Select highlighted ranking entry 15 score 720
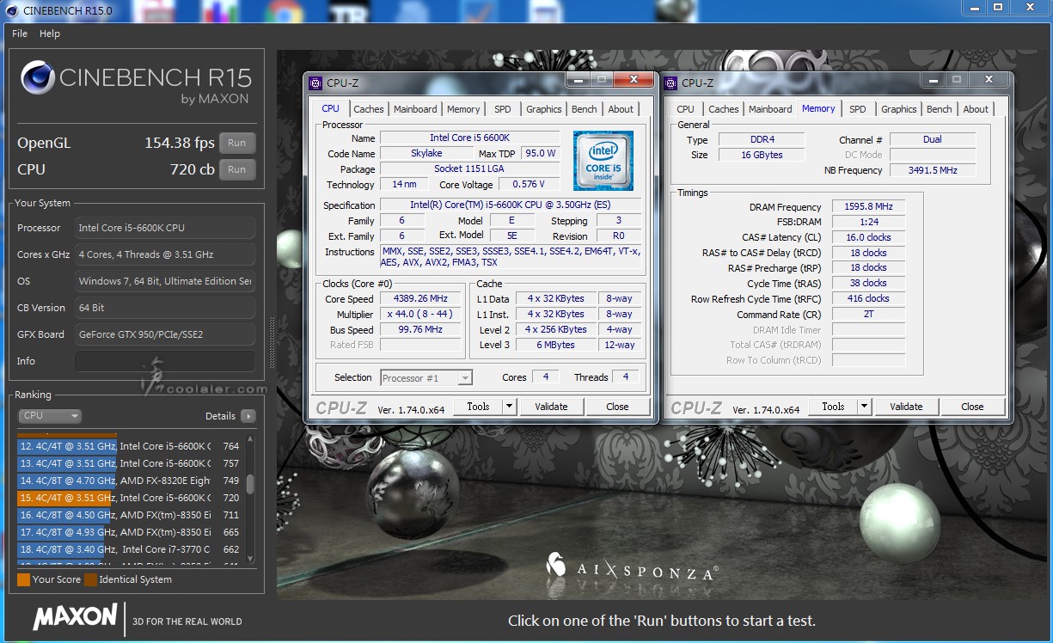 pyautogui.click(x=129, y=498)
